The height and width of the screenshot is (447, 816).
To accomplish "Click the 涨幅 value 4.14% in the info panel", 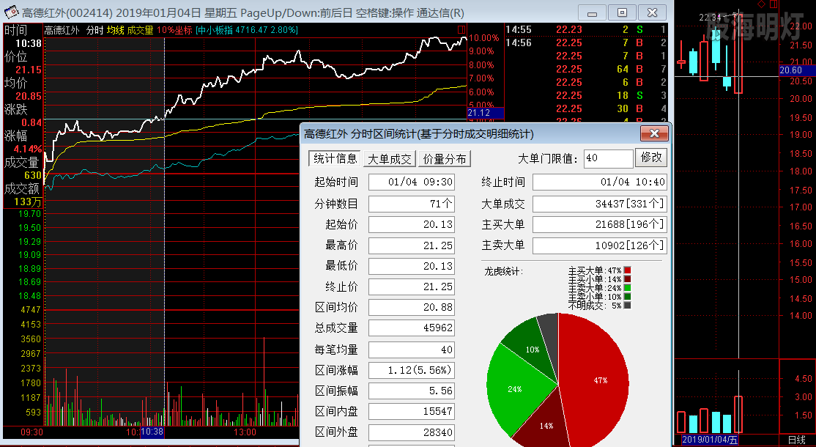I will click(x=29, y=149).
